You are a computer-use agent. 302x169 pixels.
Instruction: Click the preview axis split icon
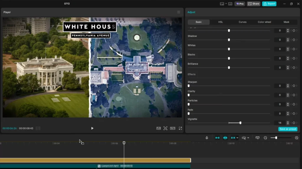click(244, 138)
